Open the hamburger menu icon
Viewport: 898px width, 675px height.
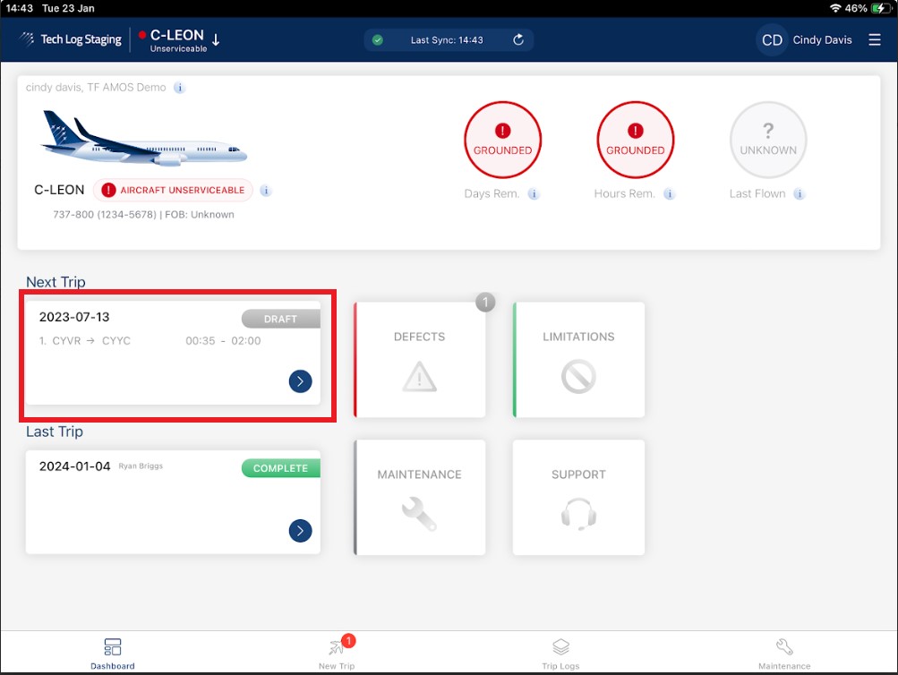(x=874, y=39)
